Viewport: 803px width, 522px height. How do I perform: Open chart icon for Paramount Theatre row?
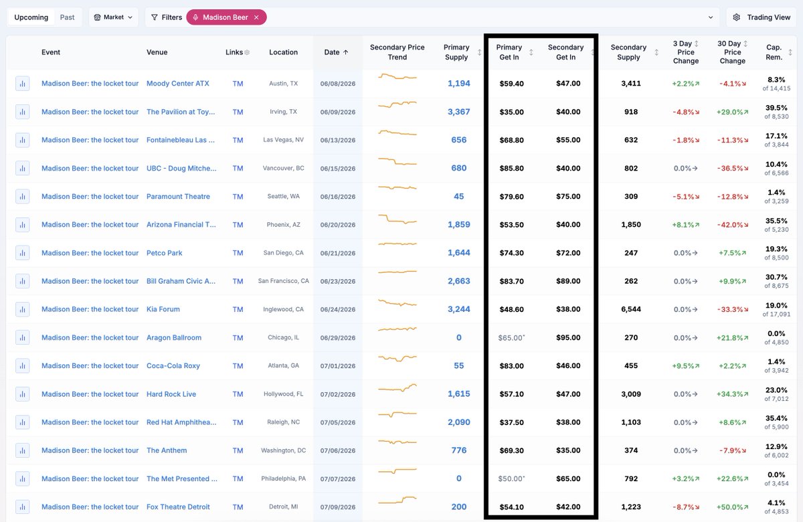[23, 196]
